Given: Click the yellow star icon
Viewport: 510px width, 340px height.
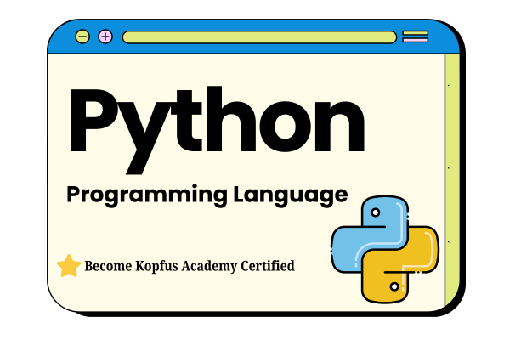Looking at the screenshot, I should coord(69,266).
